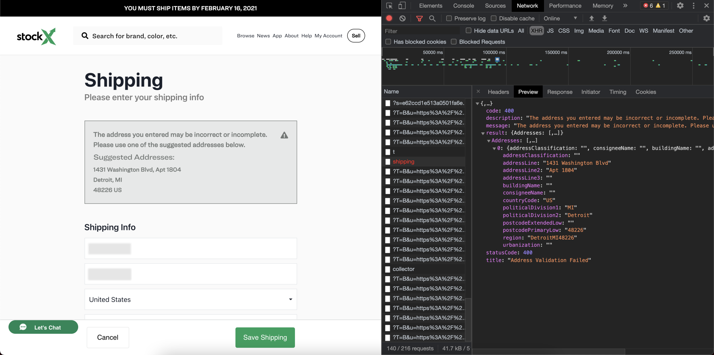
Task: Open DevTools three-dot customize menu
Action: (694, 6)
